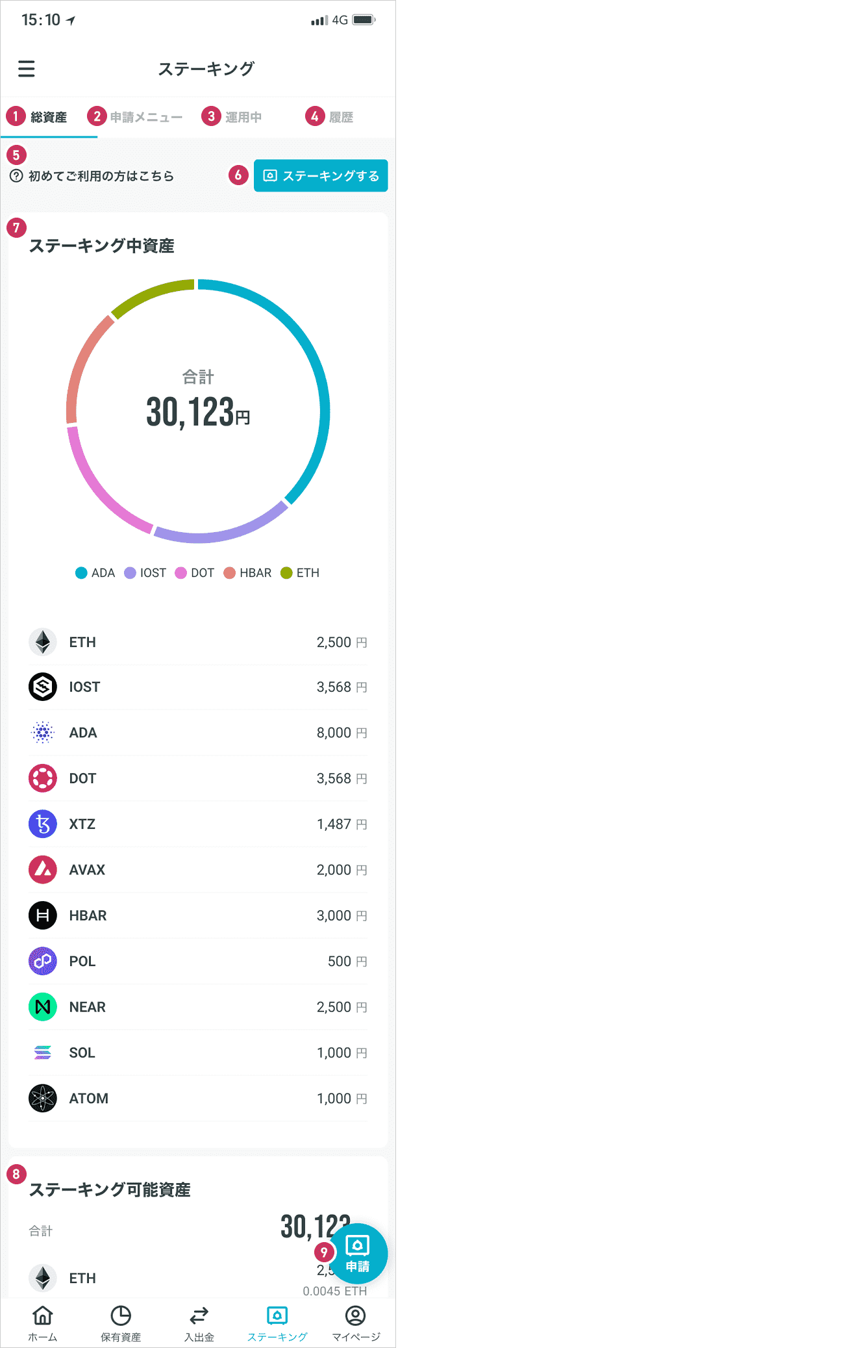Image resolution: width=844 pixels, height=1348 pixels.
Task: Open 初めてご利用の方はこちら help link
Action: click(92, 176)
